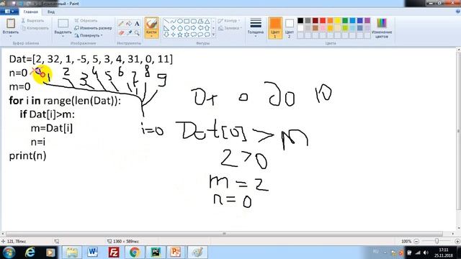Click the horizontal scrollbar thumb

pos(224,234)
